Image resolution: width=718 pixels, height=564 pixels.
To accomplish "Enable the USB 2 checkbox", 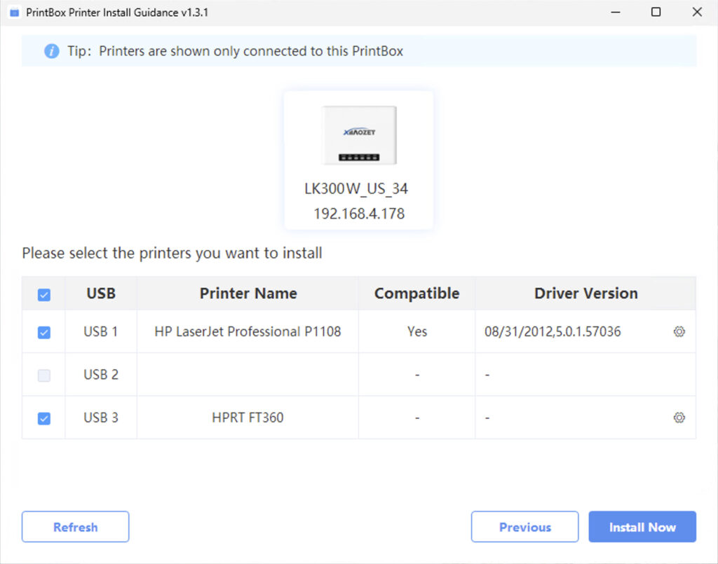I will (x=43, y=375).
